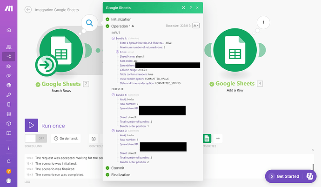Click Date and time render option line
The height and width of the screenshot is (187, 321).
click(150, 83)
